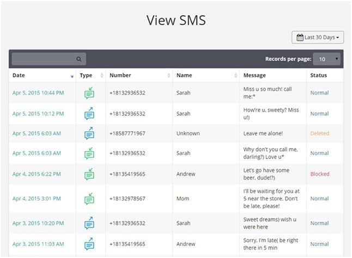Click outgoing SMS icon in the Unknown row
The height and width of the screenshot is (258, 352).
coord(89,133)
